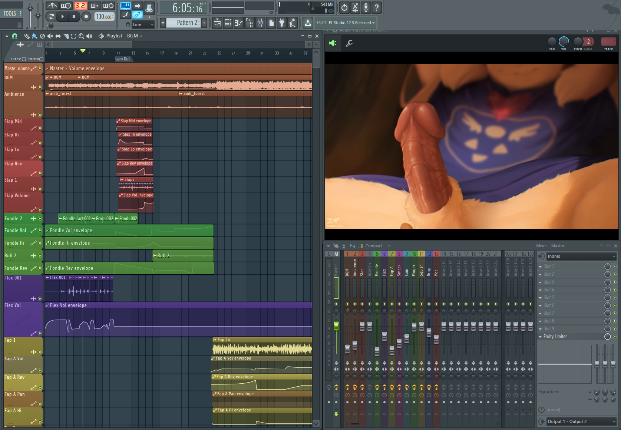
Task: Open mixer input (none) dropdown
Action: coord(582,256)
